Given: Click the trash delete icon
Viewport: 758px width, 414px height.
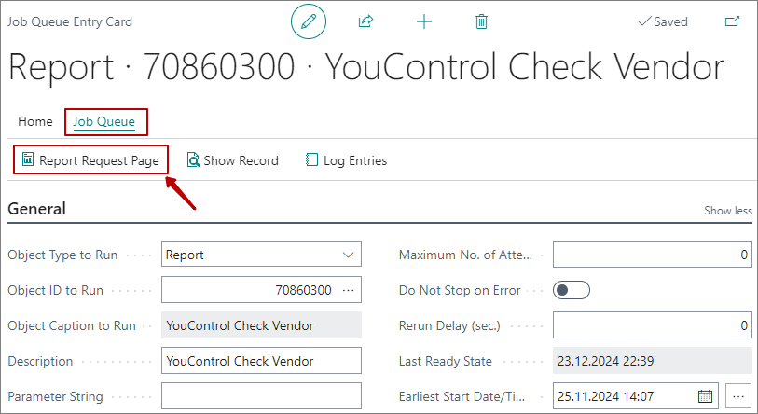Looking at the screenshot, I should (x=481, y=21).
